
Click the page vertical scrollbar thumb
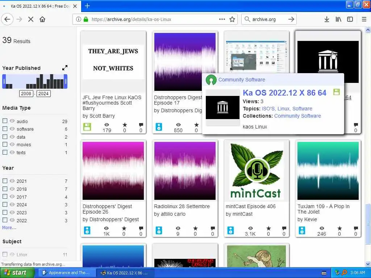point(368,223)
